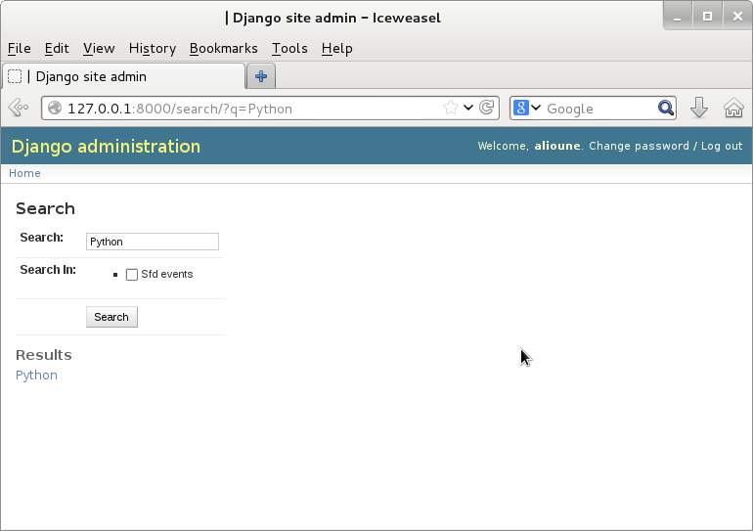753x531 pixels.
Task: Minimize the Iceweasel window
Action: coord(677,17)
